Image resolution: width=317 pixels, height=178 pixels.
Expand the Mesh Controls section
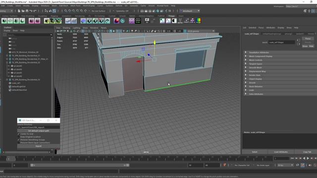point(280,60)
